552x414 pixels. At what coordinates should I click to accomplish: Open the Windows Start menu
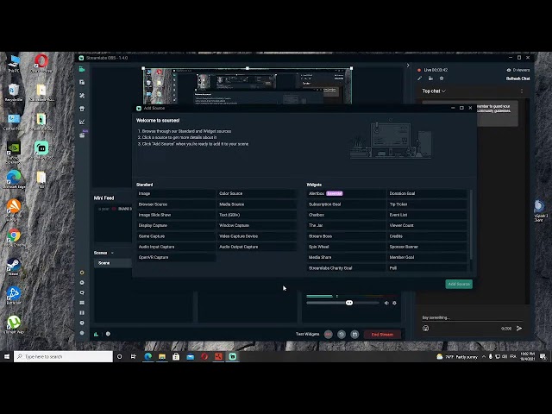[7, 356]
